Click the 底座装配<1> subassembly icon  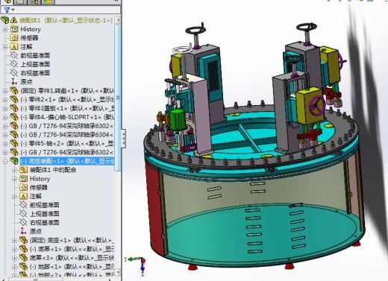coord(14,161)
